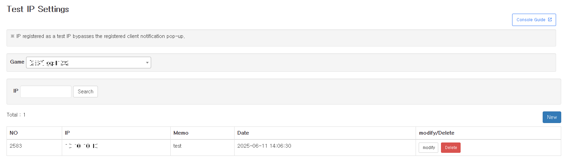Click the date 2025-06-11 14:06:30 cell
565x162 pixels.
(x=264, y=146)
